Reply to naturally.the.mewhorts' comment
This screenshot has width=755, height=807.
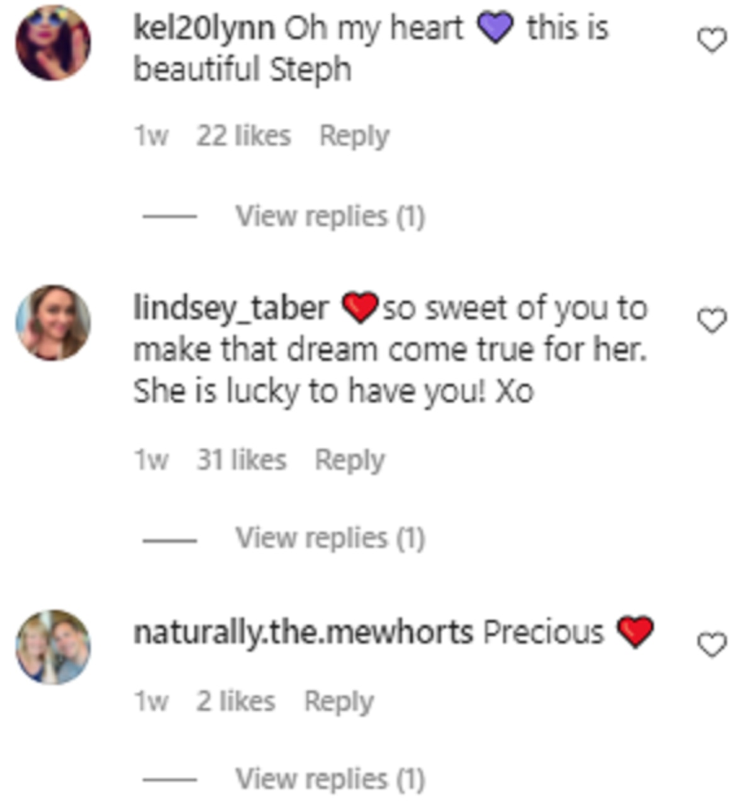click(339, 701)
